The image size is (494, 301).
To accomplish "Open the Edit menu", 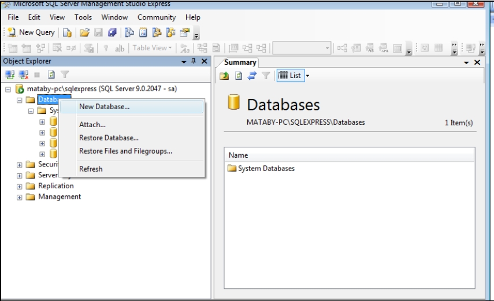I will pos(34,17).
